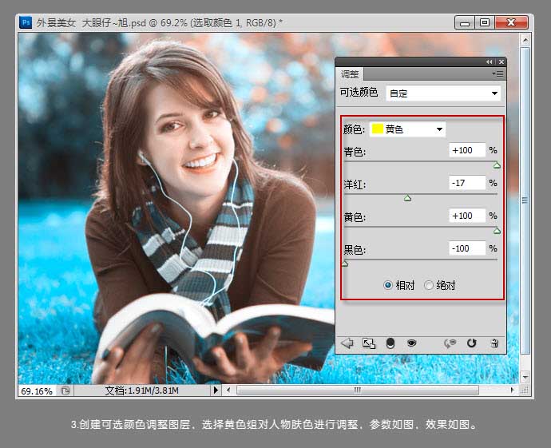Click the 洋红 slider handle
551x448 pixels.
407,199
